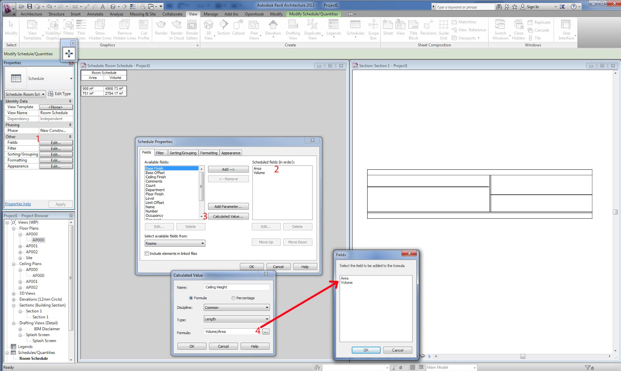
Task: Open the Drafting View tool
Action: (x=293, y=27)
